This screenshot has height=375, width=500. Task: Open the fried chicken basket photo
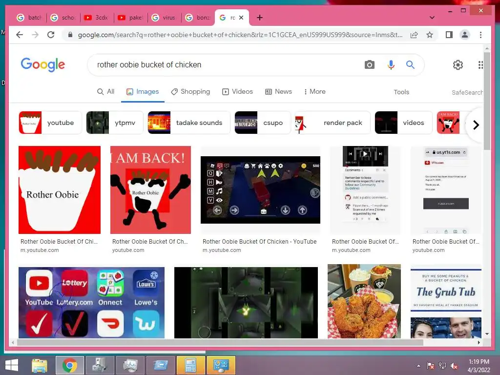(364, 301)
